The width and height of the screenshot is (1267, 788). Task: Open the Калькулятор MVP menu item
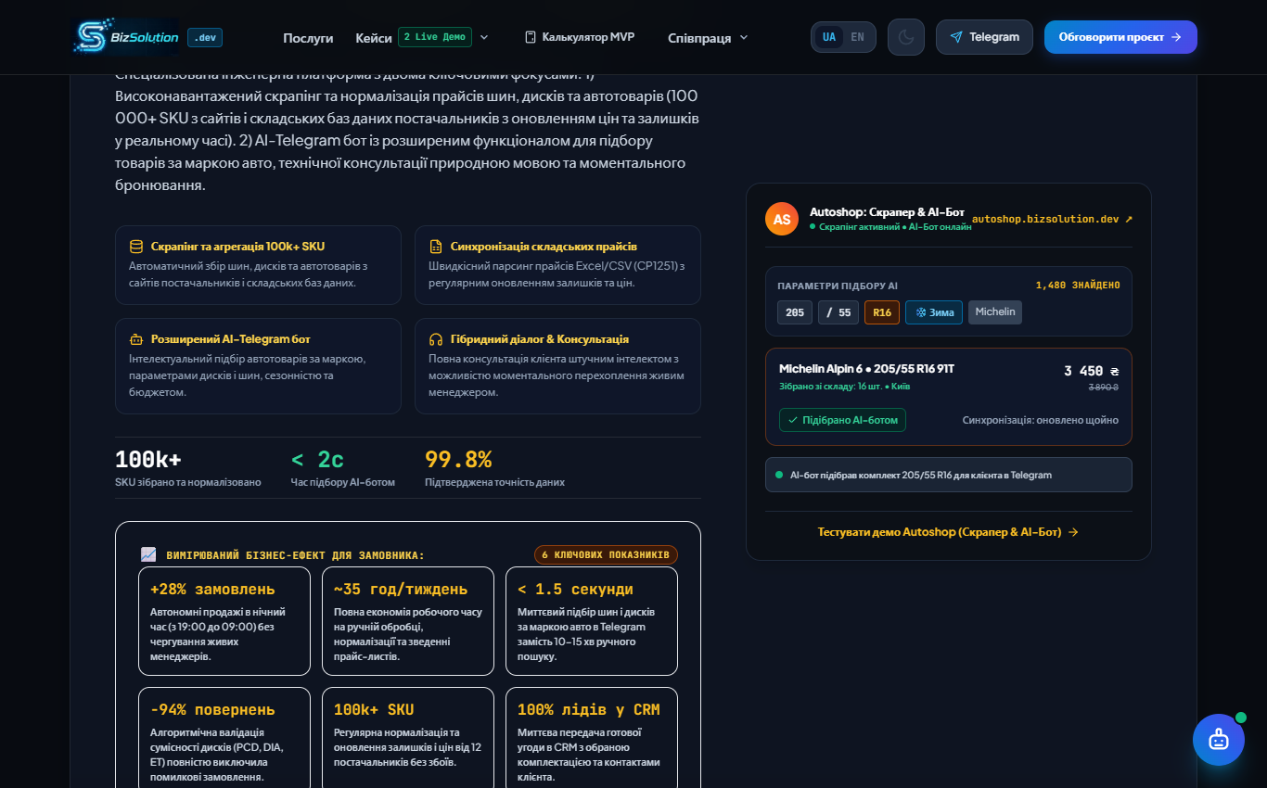(580, 37)
